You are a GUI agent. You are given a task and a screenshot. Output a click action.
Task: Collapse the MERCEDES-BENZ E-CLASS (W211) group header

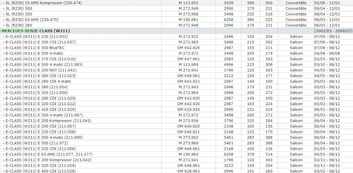click(x=1, y=31)
